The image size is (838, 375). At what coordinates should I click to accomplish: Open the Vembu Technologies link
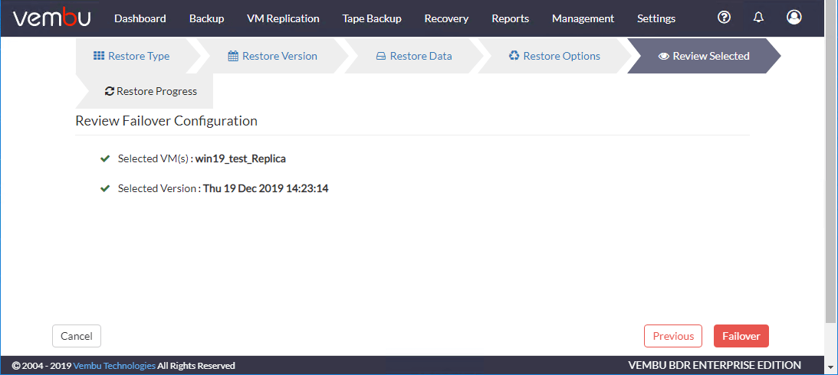114,366
